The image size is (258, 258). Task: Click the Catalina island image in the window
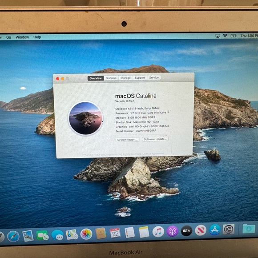pyautogui.click(x=85, y=118)
